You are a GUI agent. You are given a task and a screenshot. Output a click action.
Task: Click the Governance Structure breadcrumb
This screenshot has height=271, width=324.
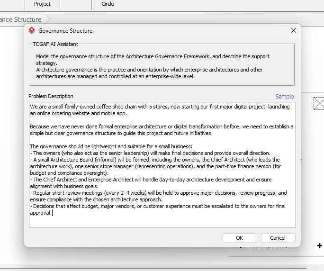pos(21,19)
